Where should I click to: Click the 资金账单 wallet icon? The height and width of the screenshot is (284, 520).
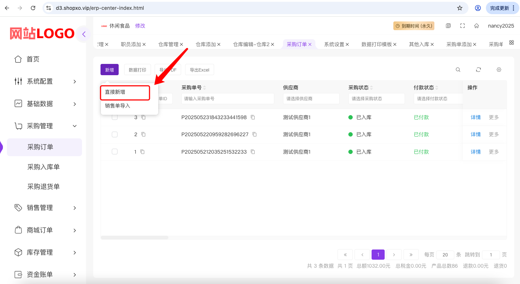[x=18, y=275]
